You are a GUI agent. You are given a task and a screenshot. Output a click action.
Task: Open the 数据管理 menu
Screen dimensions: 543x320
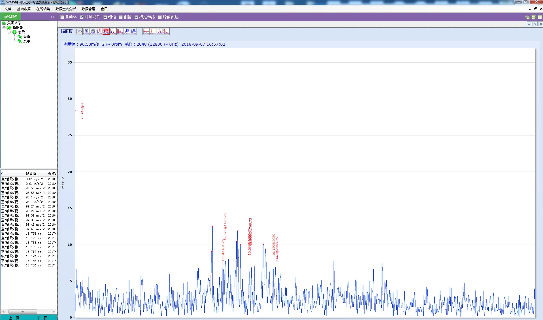pyautogui.click(x=88, y=9)
